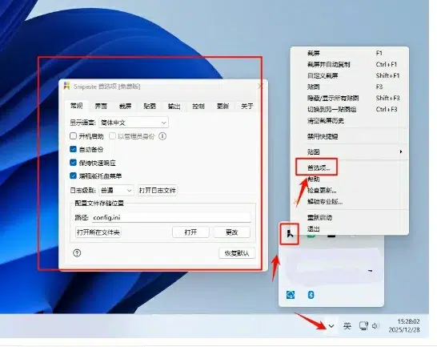Choose 检查更新... in the tray menu
The image size is (437, 347).
coord(350,191)
